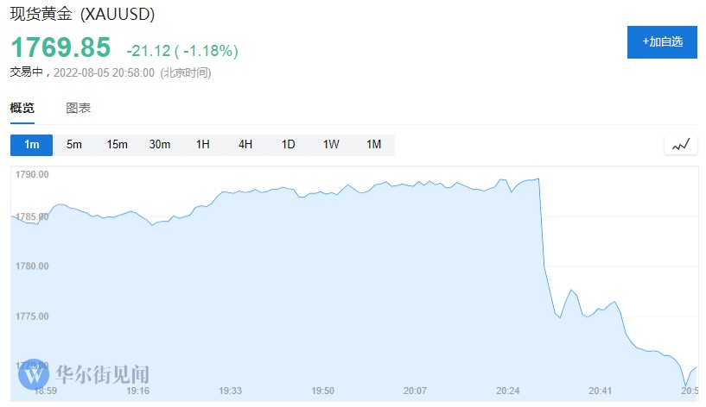
Task: Click the 1780.00 price axis label
Action: [32, 266]
